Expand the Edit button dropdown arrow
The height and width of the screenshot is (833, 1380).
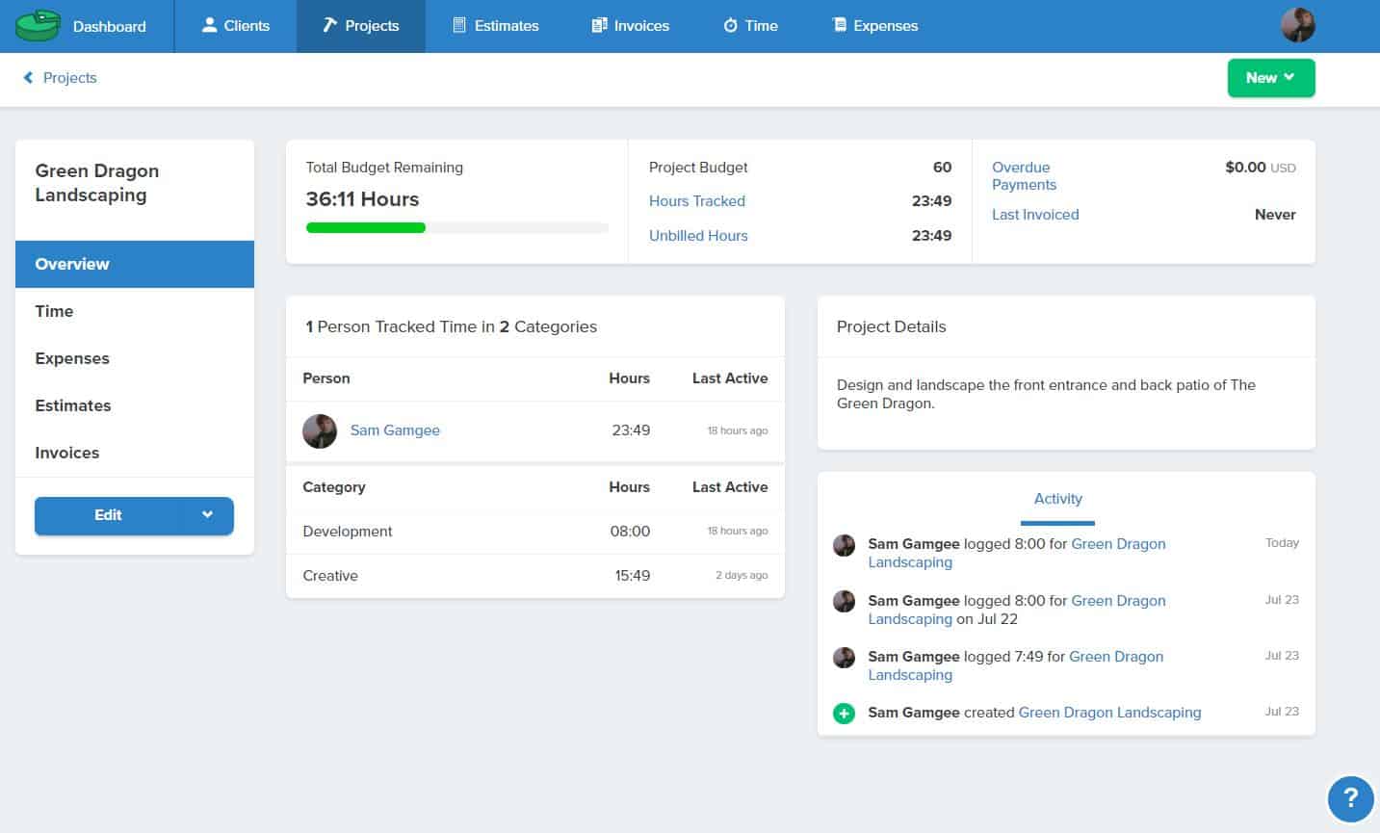(207, 515)
